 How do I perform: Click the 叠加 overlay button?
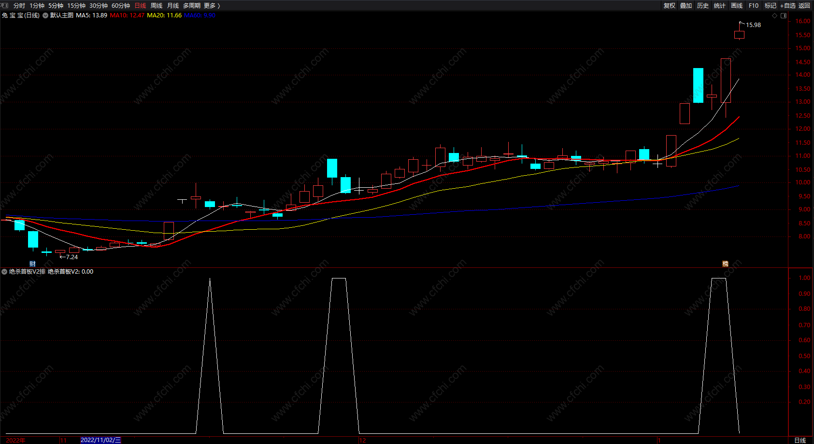click(x=686, y=5)
